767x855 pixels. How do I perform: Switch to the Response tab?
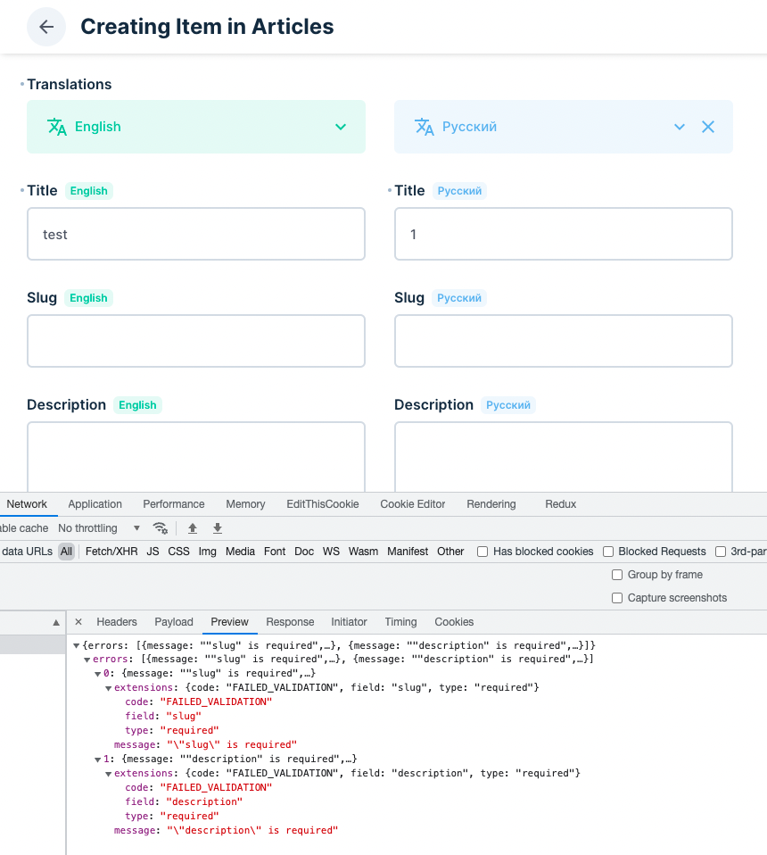289,622
